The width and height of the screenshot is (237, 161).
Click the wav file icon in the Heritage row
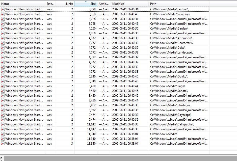point(3,105)
